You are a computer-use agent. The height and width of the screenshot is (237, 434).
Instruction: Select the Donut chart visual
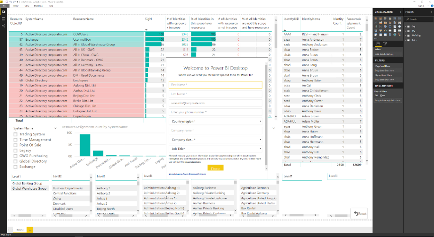click(390, 26)
